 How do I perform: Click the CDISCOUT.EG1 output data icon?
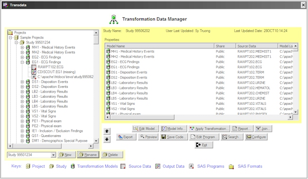click(34, 72)
